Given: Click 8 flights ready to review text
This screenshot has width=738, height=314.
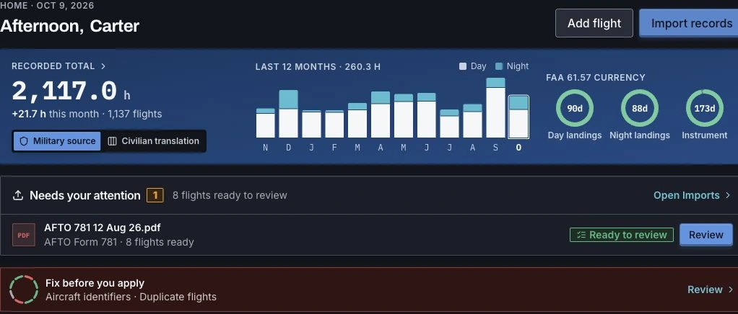Looking at the screenshot, I should coord(230,195).
